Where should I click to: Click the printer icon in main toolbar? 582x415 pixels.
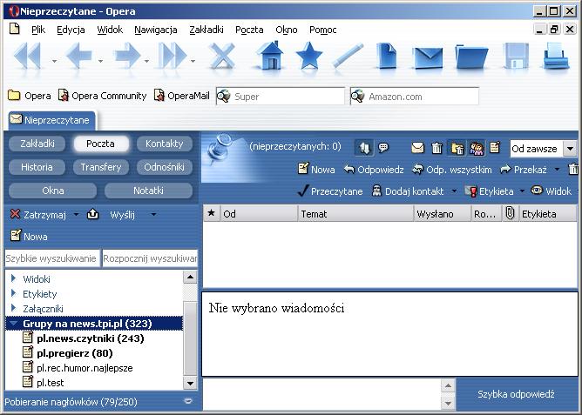pos(556,57)
